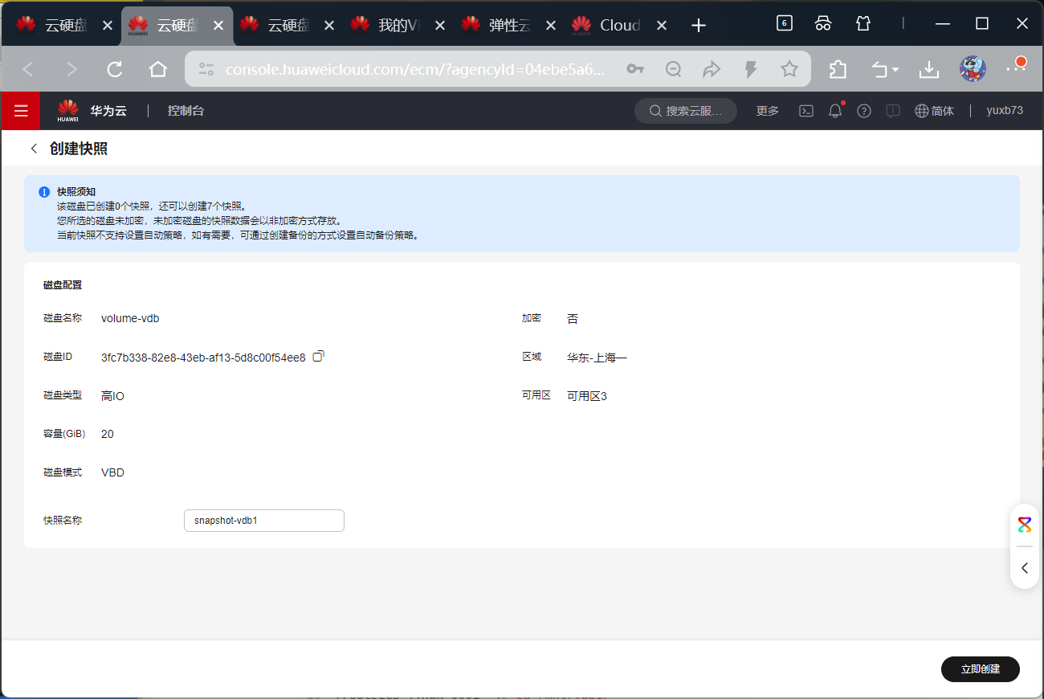The width and height of the screenshot is (1044, 699).
Task: Go to browser home page
Action: [x=158, y=69]
